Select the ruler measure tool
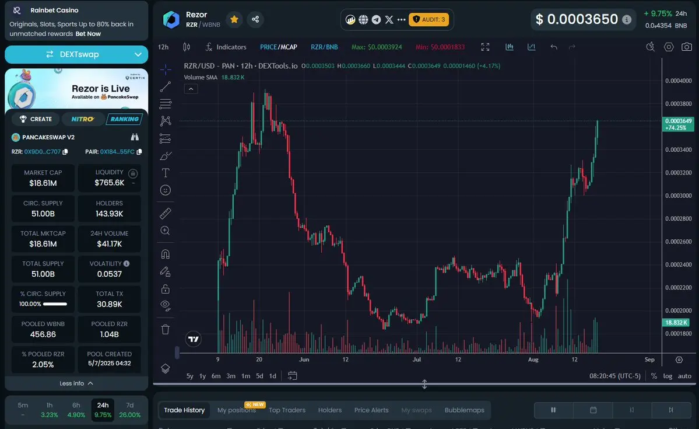The image size is (699, 429). point(166,214)
